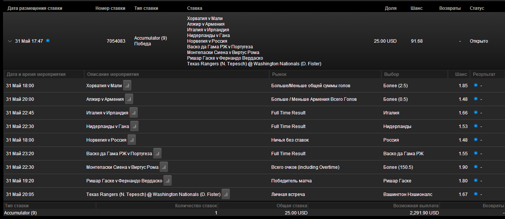Click Accumulator (9) bet type in top row
This screenshot has width=505, height=219.
coord(151,38)
